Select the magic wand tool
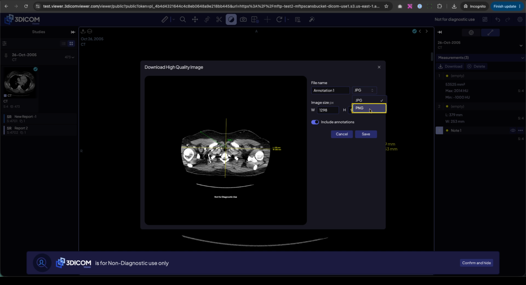This screenshot has height=285, width=526. [312, 19]
